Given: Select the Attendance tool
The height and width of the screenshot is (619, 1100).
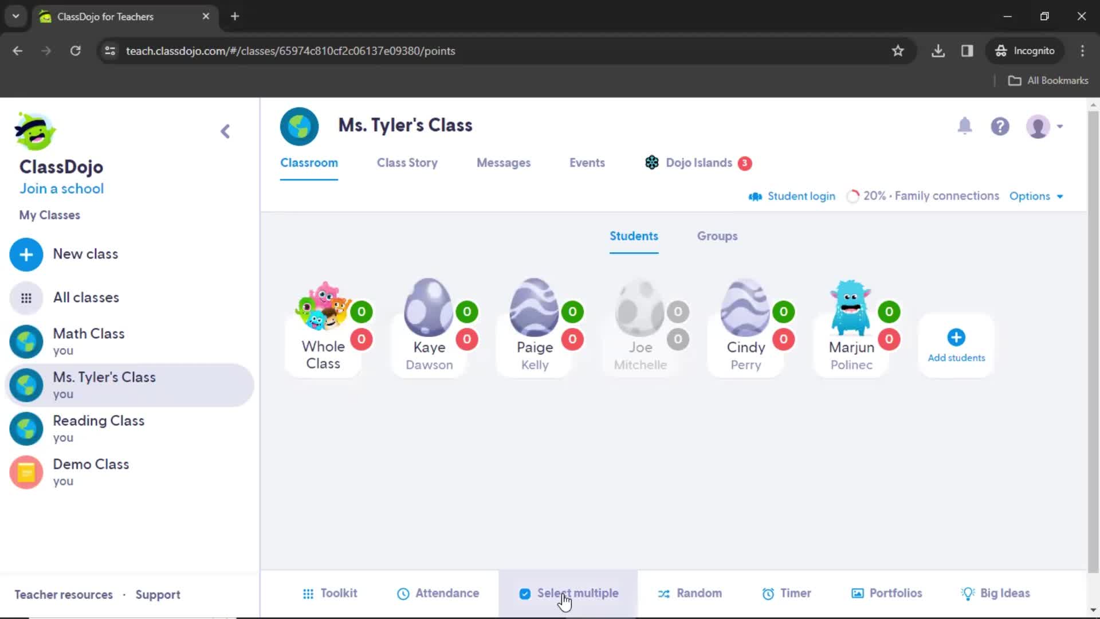Looking at the screenshot, I should coord(438,593).
